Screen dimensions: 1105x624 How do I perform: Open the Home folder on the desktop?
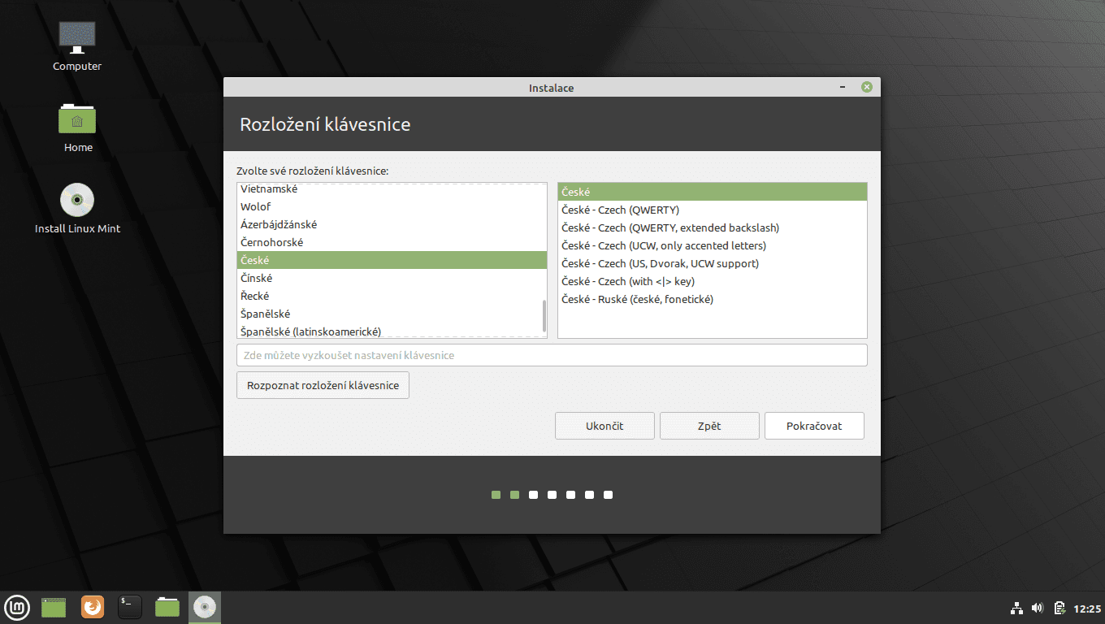click(x=76, y=122)
